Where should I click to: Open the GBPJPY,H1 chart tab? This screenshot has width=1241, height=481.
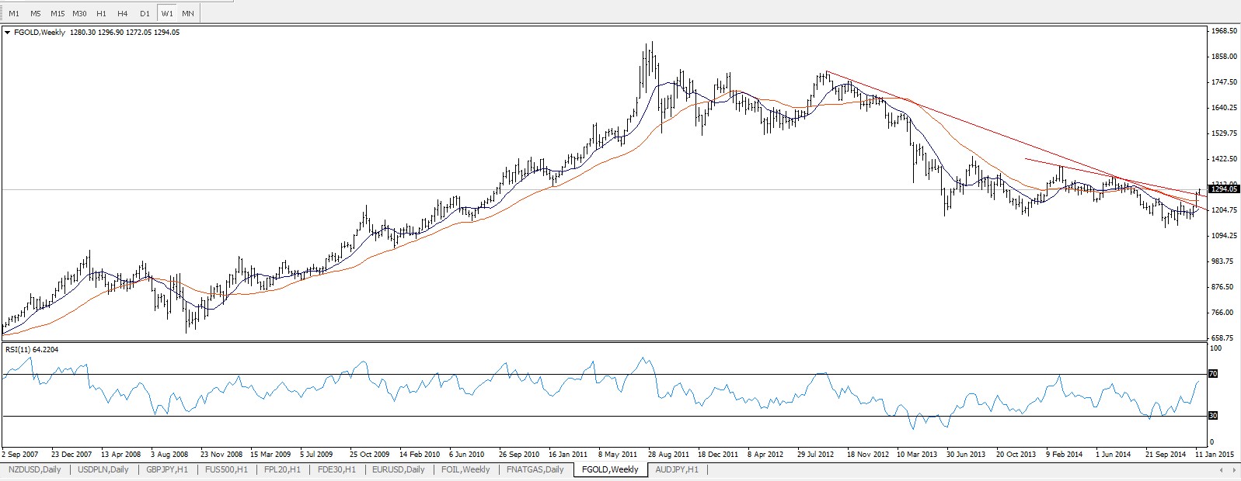coord(167,469)
